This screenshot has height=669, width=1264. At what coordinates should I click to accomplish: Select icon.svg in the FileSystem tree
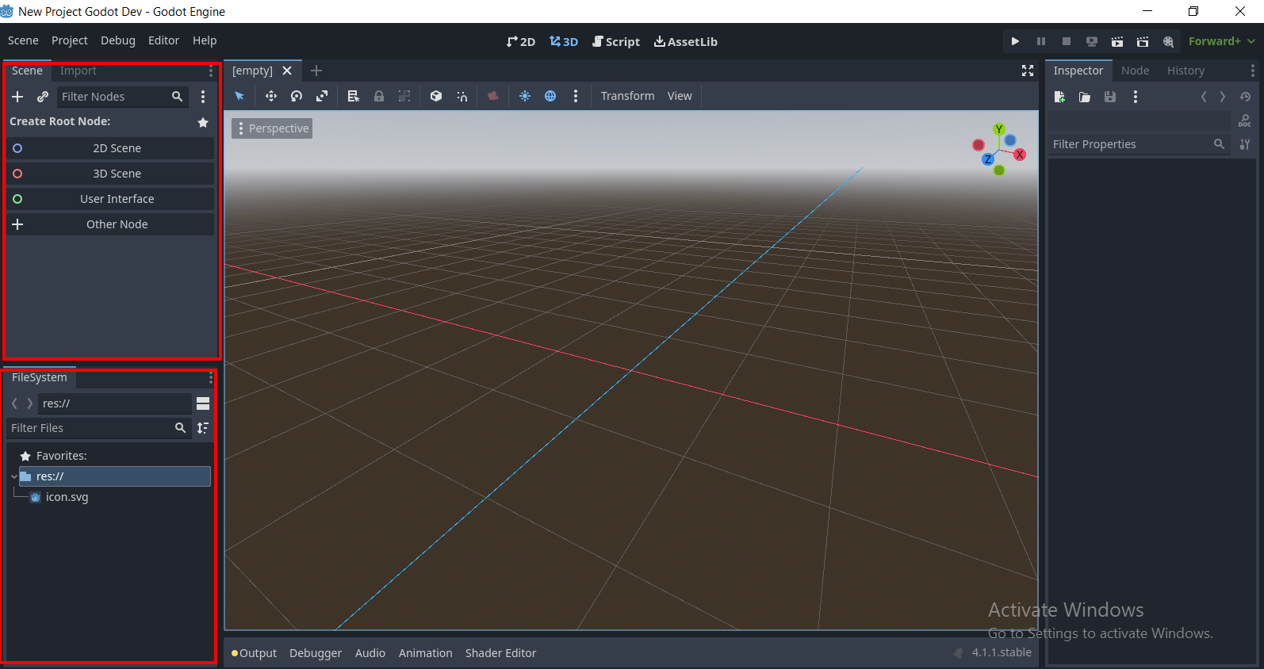click(67, 497)
